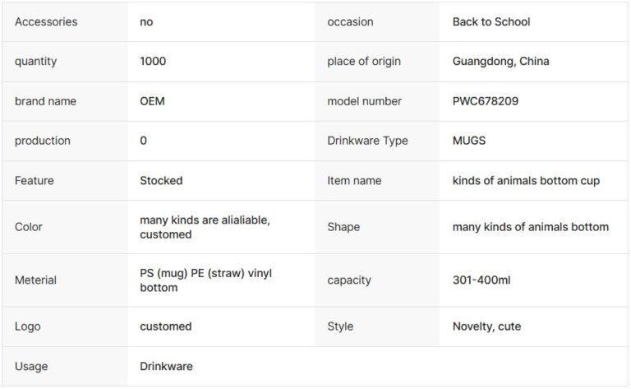631x389 pixels.
Task: Click the Color value about customed kinds
Action: (205, 227)
